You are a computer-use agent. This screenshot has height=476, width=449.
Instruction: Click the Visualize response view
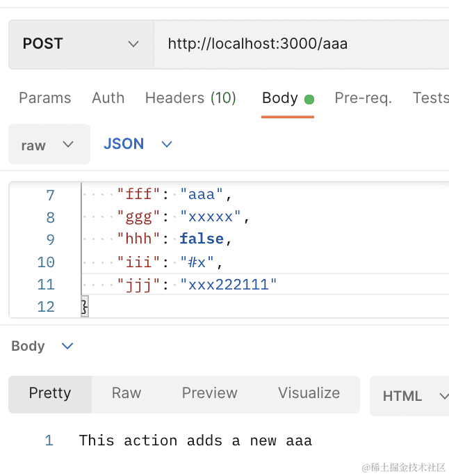click(309, 394)
